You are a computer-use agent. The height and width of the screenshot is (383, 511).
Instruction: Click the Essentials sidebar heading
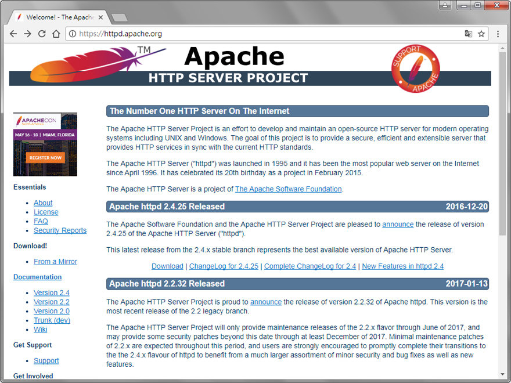pyautogui.click(x=30, y=187)
